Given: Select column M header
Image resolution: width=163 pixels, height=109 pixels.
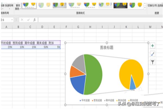Looking at the screenshot, I should (x=150, y=27).
